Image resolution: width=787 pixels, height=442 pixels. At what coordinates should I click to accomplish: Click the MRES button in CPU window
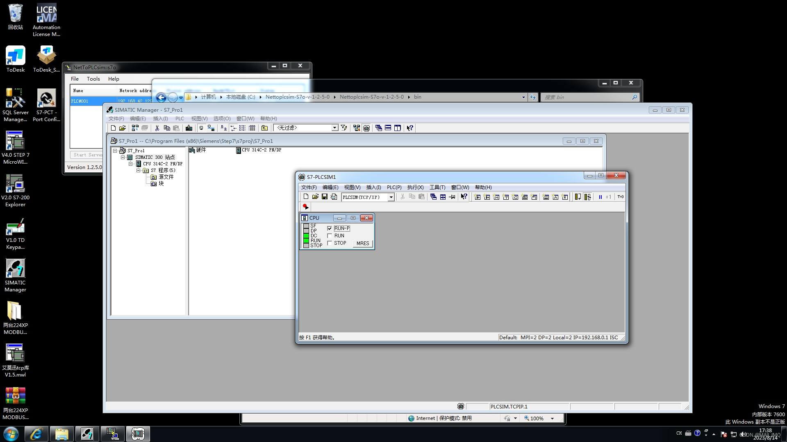(x=363, y=244)
